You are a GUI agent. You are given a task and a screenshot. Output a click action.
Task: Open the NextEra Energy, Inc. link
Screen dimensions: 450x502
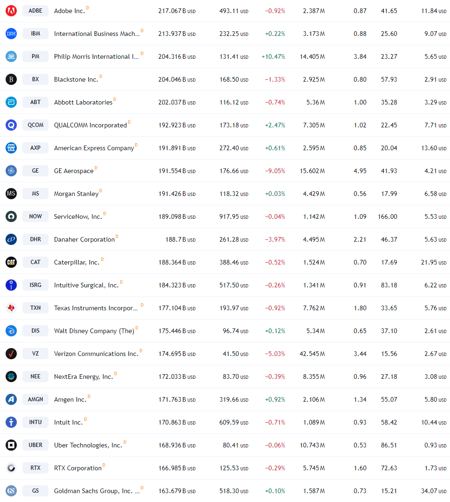(x=83, y=377)
